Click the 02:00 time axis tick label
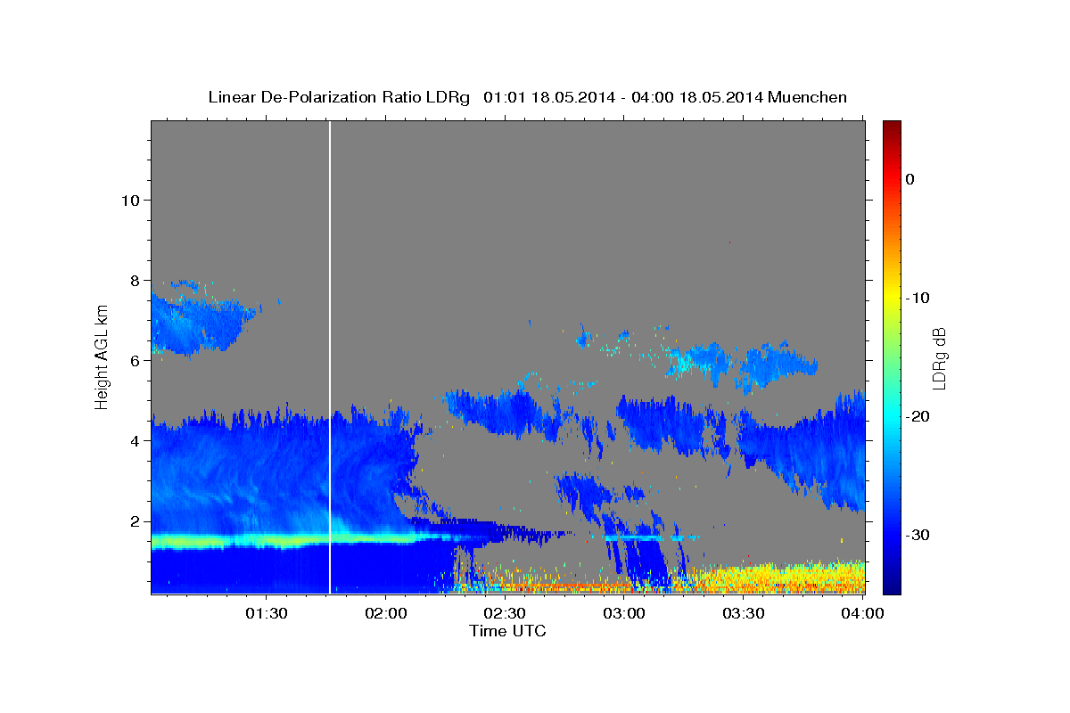 [x=386, y=613]
